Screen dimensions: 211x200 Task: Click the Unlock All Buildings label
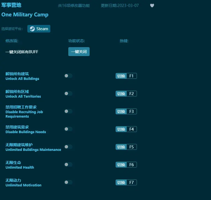(22, 79)
